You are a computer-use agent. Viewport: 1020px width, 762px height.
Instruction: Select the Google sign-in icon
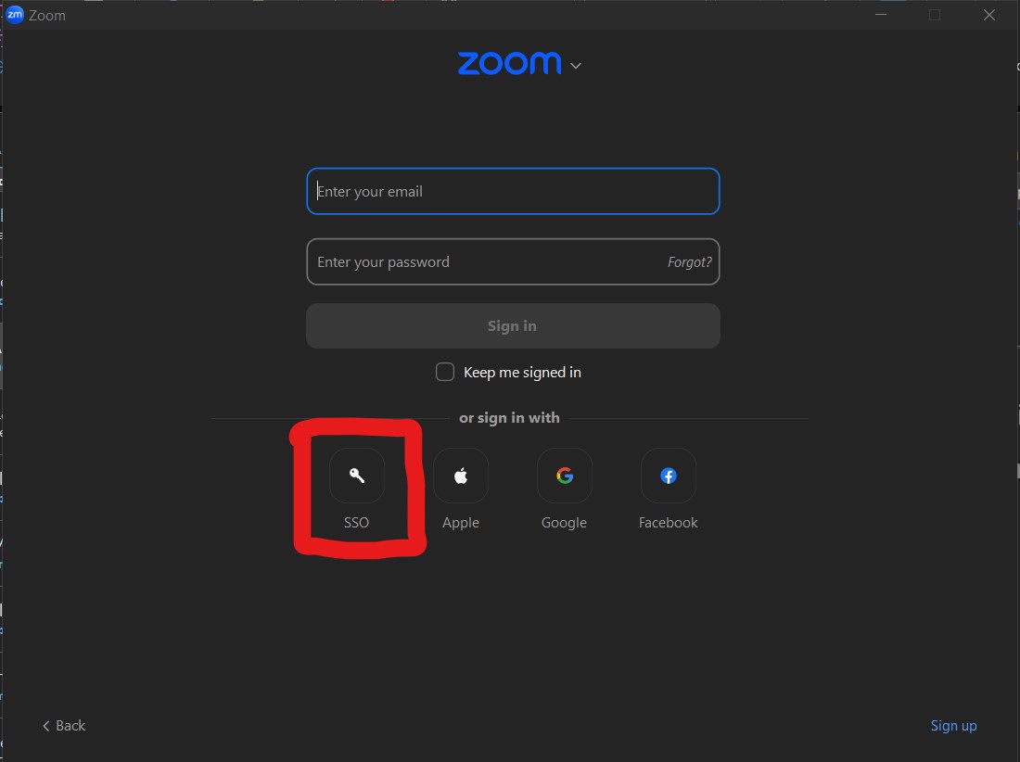point(564,476)
